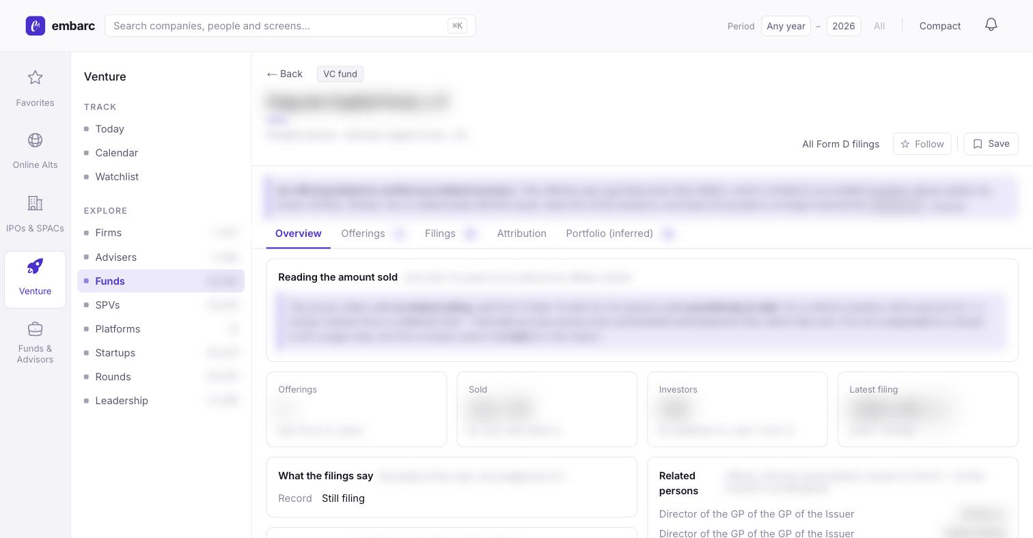Click the Save bookmark button
Image resolution: width=1033 pixels, height=538 pixels.
(x=991, y=143)
